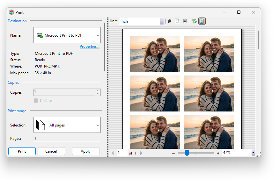279x180 pixels.
Task: Toggle the grid (#) icon in preview toolbar
Action: 170,21
